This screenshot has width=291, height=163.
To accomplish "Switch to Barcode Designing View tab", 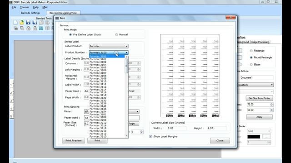I will click(63, 13).
